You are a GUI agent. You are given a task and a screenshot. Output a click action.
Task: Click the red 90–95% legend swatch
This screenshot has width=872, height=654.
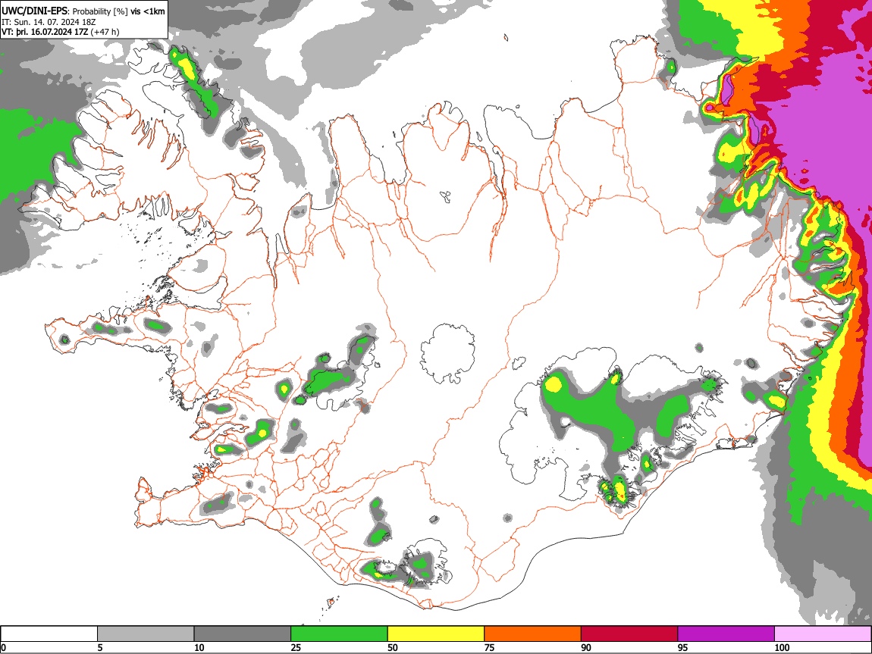pos(629,634)
